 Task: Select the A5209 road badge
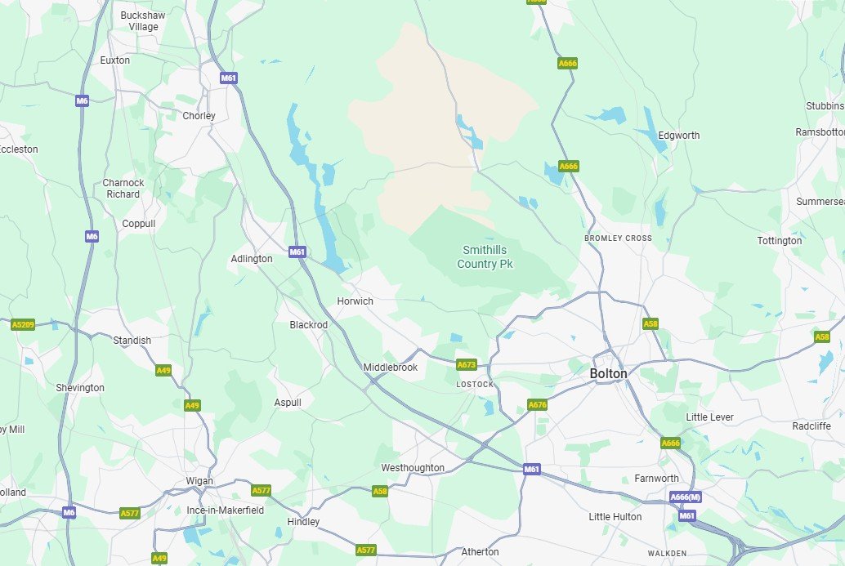tap(23, 325)
